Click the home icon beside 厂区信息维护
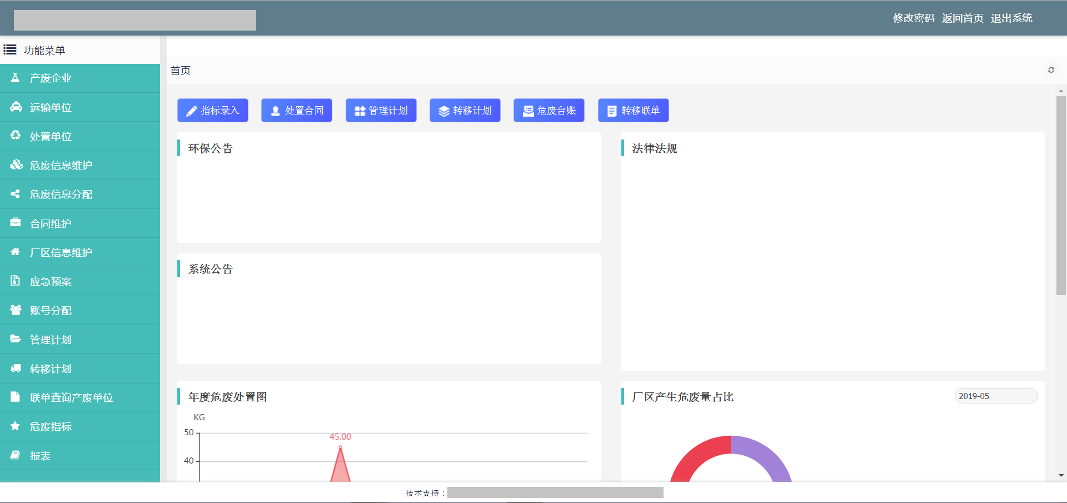This screenshot has width=1067, height=503. [16, 252]
